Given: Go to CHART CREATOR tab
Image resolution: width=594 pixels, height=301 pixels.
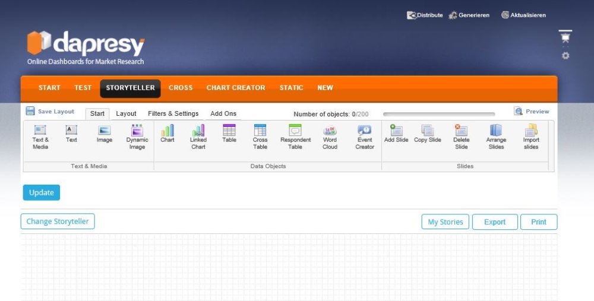Looking at the screenshot, I should (x=236, y=88).
